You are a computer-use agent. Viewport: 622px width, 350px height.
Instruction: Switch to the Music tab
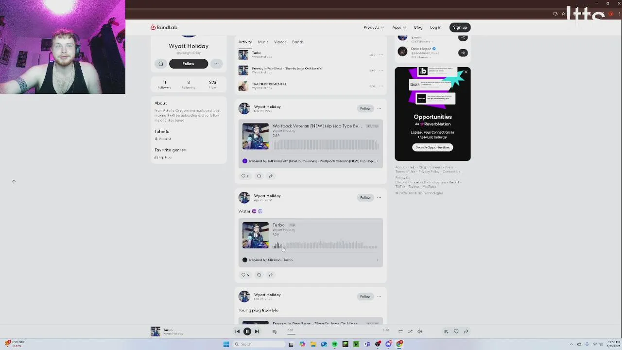pyautogui.click(x=263, y=42)
